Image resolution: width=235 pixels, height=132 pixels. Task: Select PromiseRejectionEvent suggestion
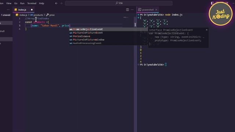108,29
